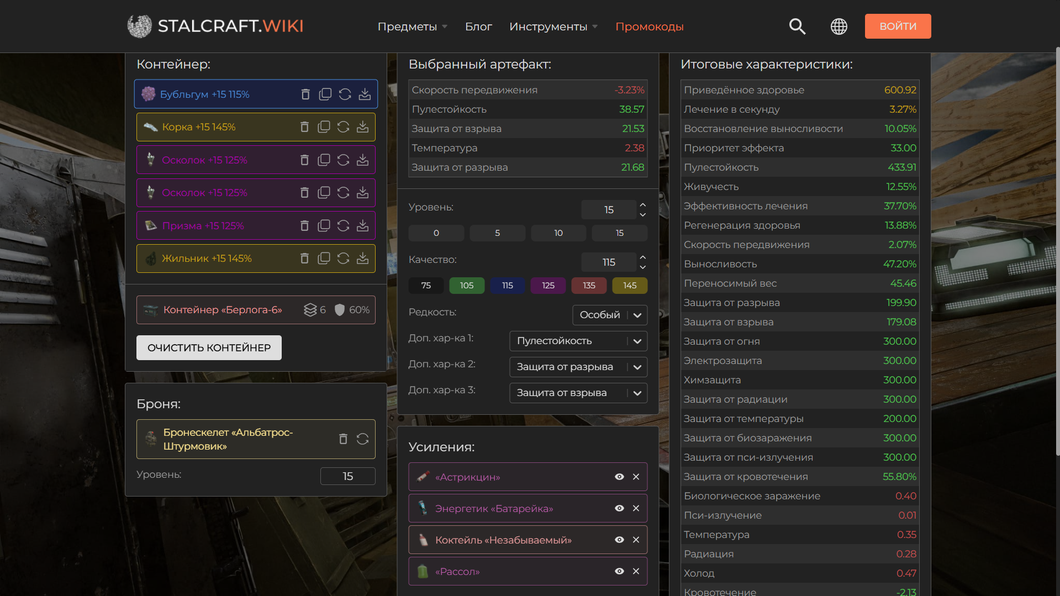The width and height of the screenshot is (1060, 596).
Task: Remove Энергетик «Батарейка» boost
Action: tap(636, 508)
